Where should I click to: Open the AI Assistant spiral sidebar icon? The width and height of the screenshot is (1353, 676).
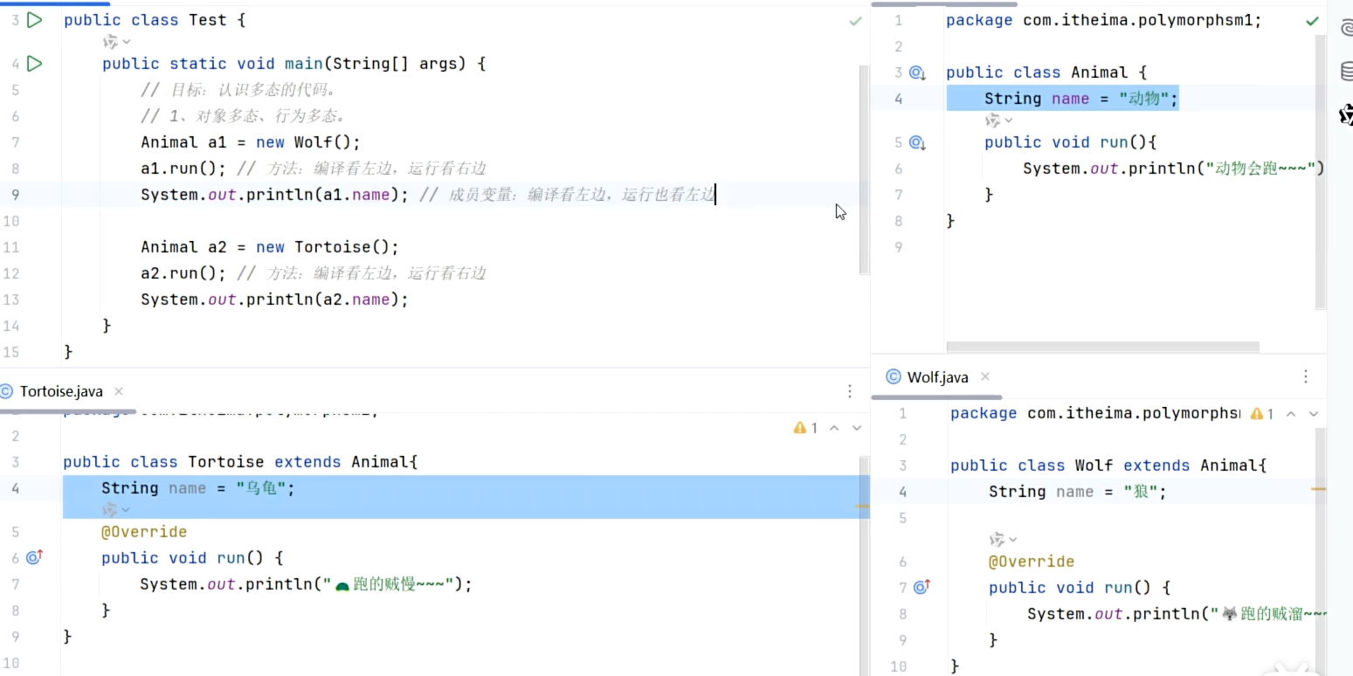pyautogui.click(x=1346, y=29)
